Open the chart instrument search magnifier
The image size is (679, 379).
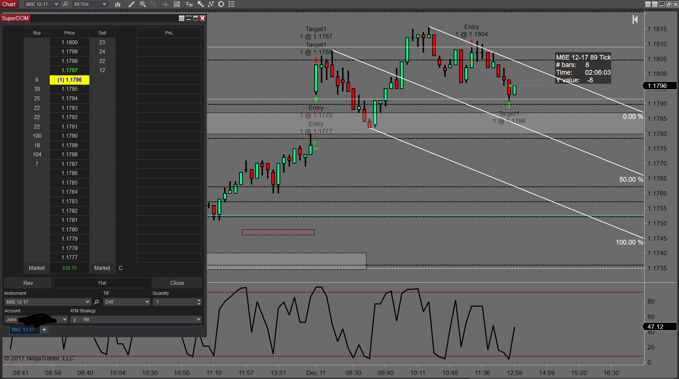tap(65, 4)
